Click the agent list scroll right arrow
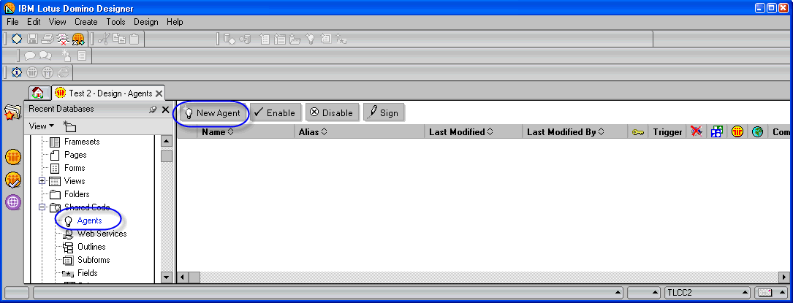793x303 pixels. 784,277
